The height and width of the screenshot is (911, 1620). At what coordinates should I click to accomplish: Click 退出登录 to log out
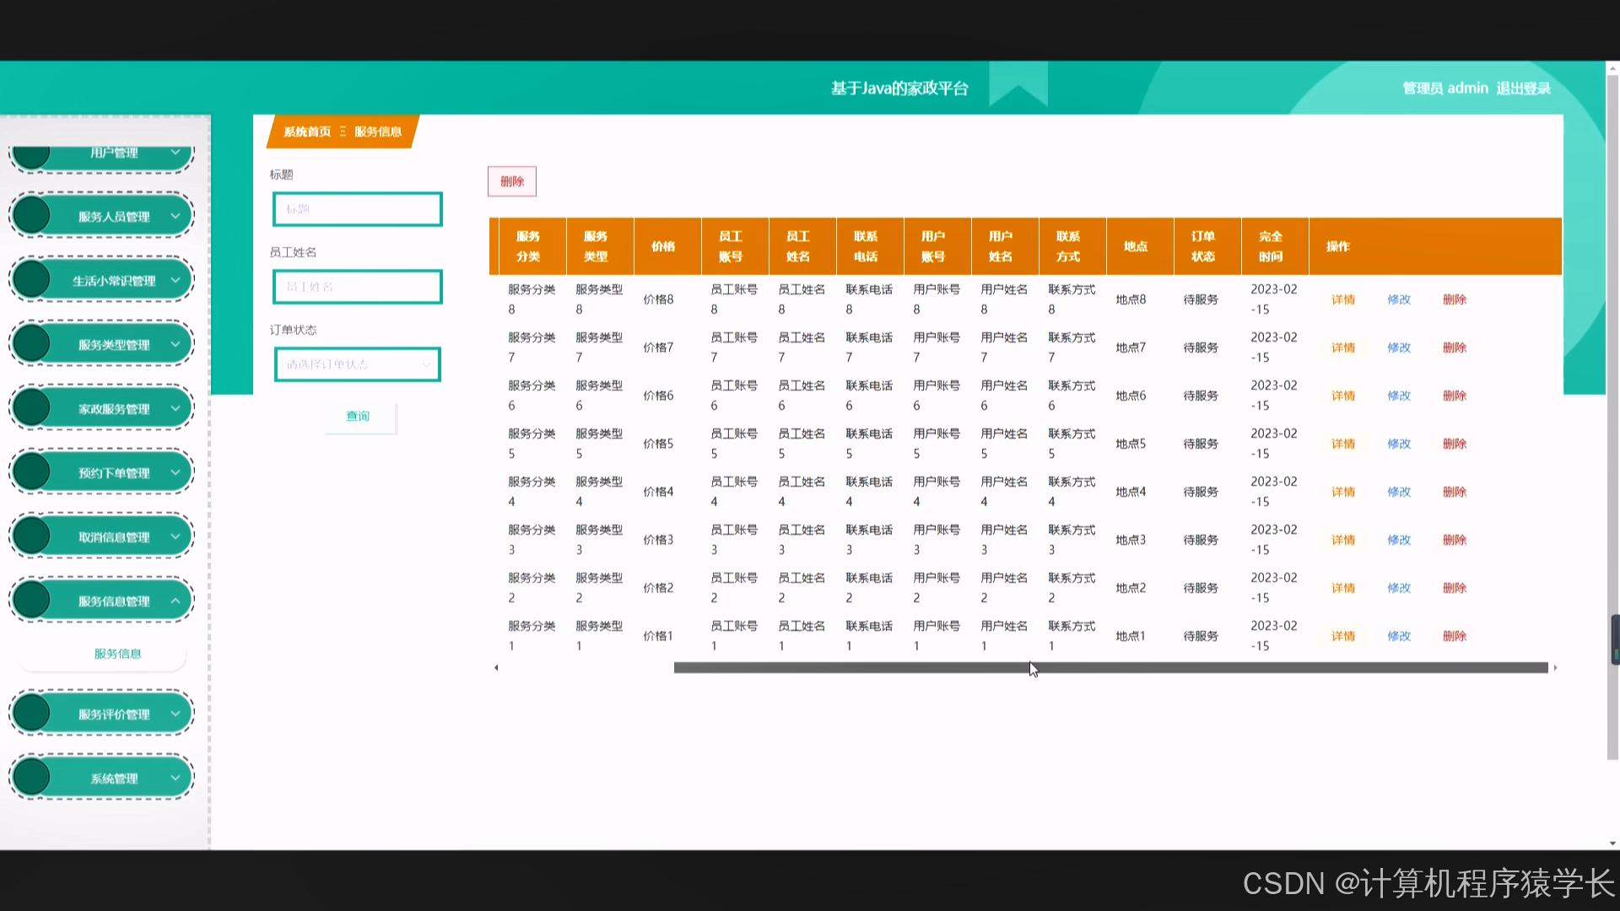pos(1523,89)
